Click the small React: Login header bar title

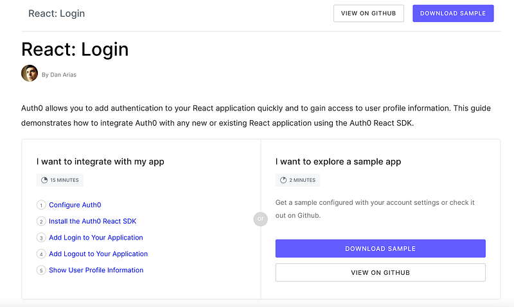click(57, 13)
